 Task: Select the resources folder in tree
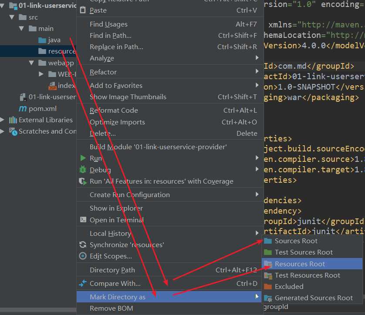coord(38,51)
